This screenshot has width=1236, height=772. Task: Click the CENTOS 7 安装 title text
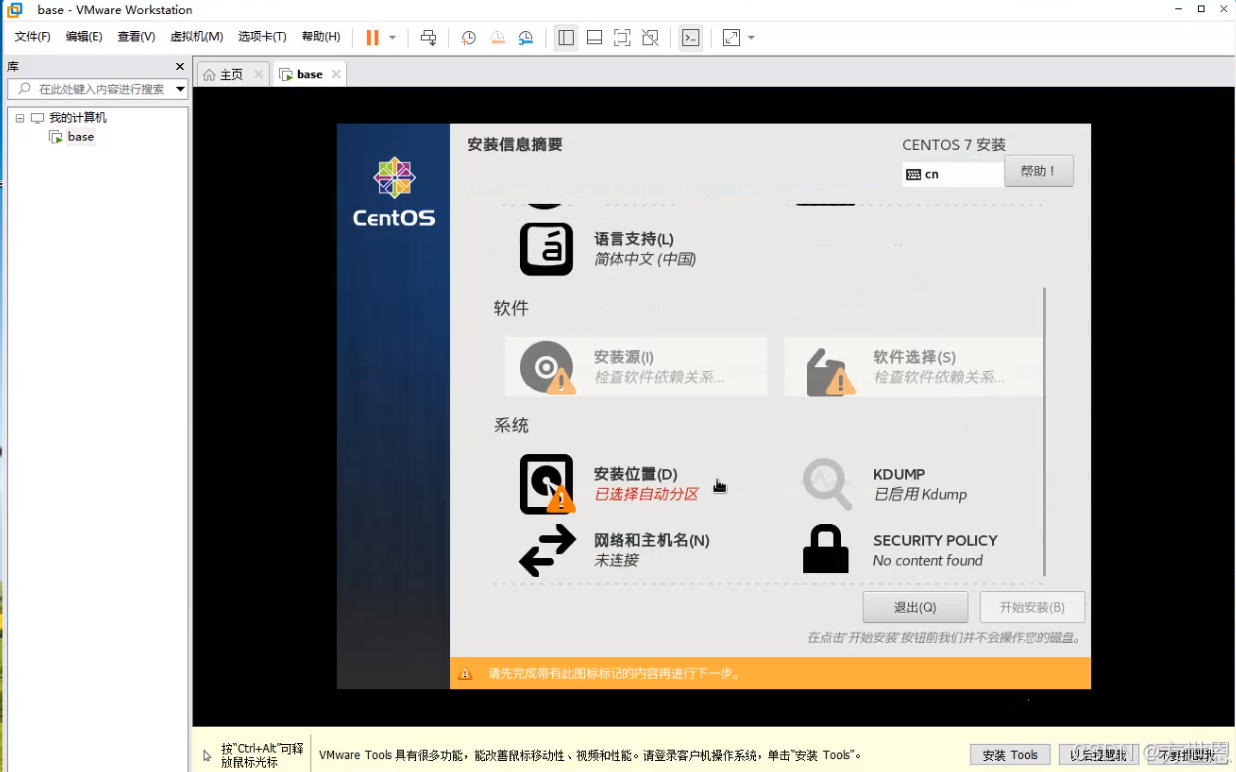954,145
